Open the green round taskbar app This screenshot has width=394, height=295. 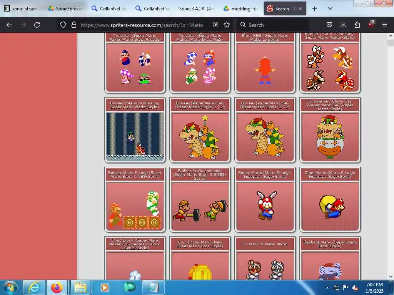point(129,287)
